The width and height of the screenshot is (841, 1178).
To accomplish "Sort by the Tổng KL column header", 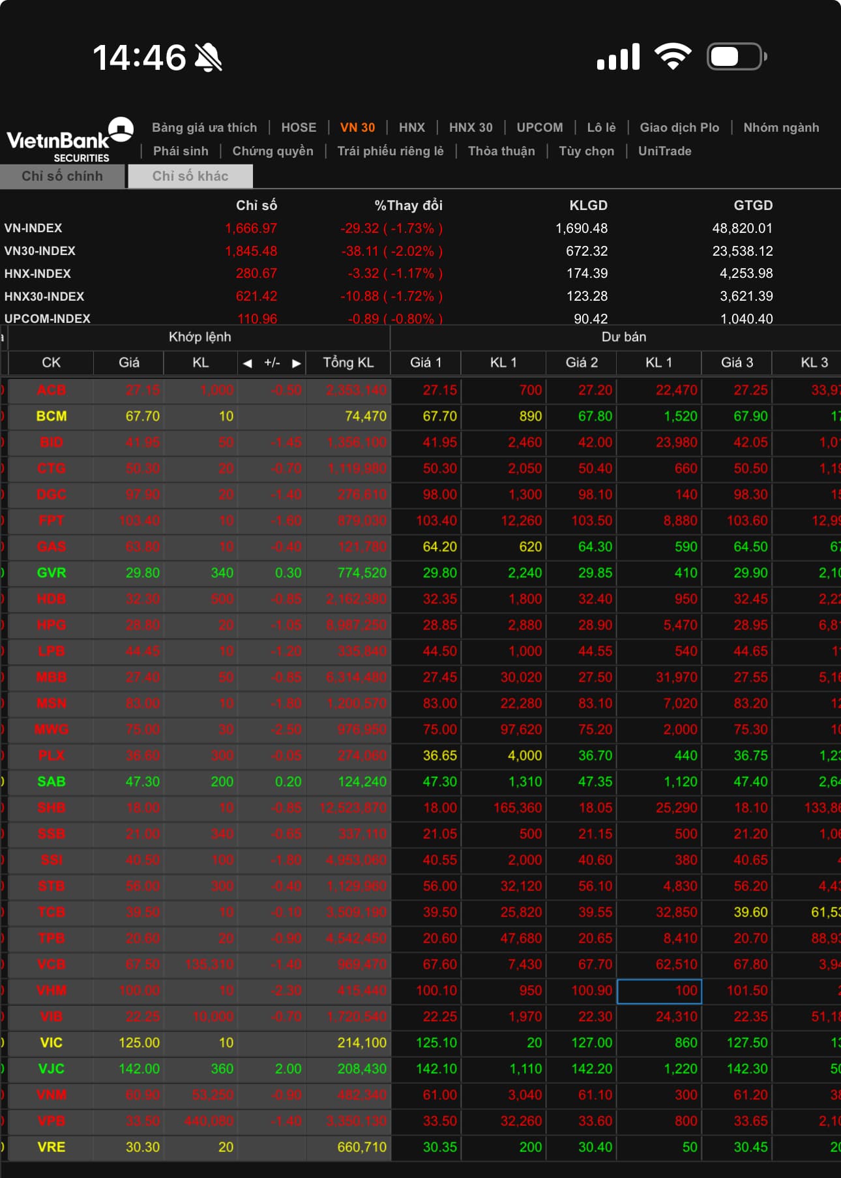I will 348,363.
